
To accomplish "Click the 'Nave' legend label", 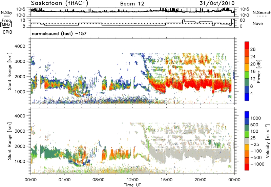I will (x=258, y=23).
